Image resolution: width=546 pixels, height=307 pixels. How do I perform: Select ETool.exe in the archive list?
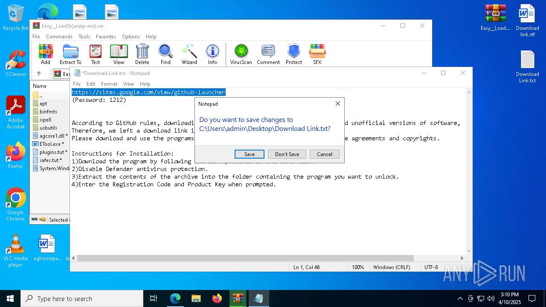coord(51,144)
